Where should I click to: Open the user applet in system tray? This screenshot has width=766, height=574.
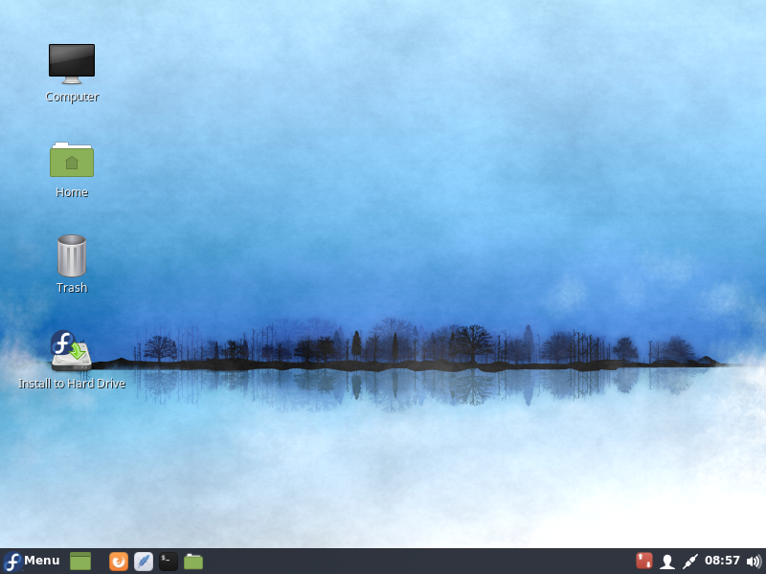667,562
